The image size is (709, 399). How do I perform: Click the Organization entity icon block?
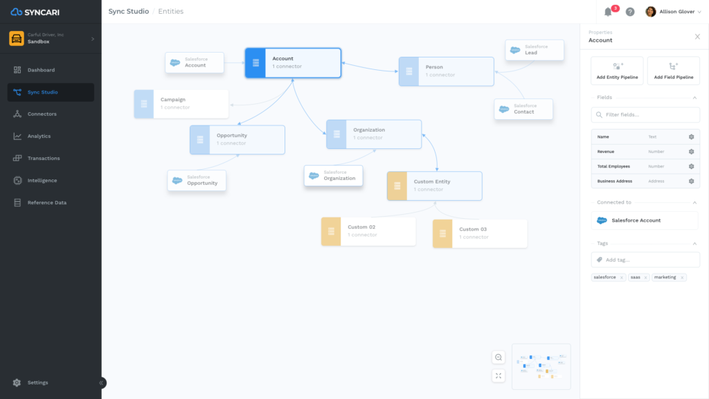[336, 134]
